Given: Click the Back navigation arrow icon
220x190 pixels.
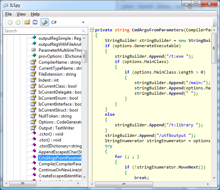Looking at the screenshot, I should [10, 22].
